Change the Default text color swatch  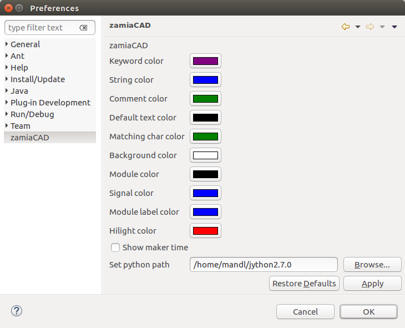click(206, 118)
